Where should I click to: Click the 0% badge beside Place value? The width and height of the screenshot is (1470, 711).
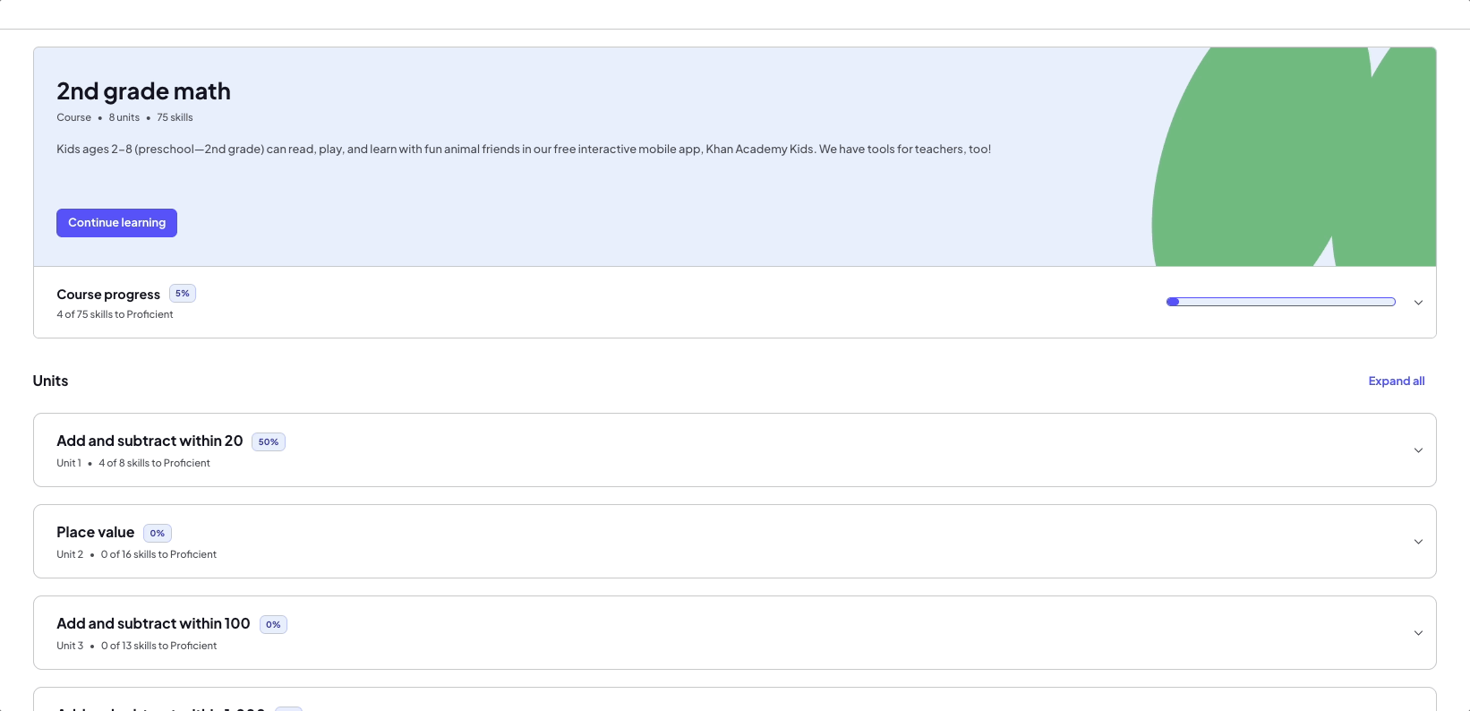pyautogui.click(x=158, y=533)
